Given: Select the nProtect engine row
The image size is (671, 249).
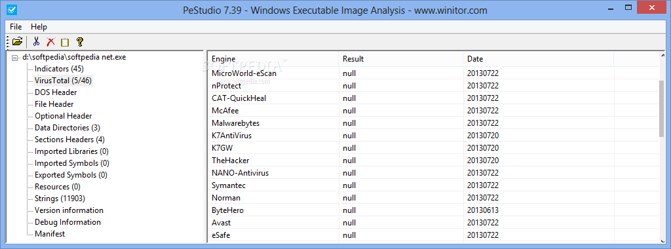Looking at the screenshot, I should [x=433, y=86].
